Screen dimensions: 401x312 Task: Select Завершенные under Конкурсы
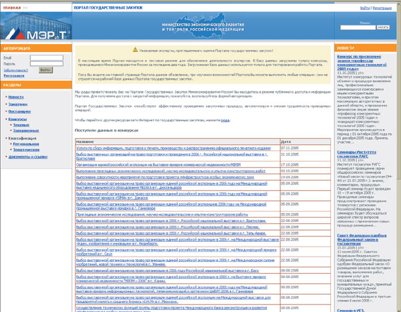point(26,130)
